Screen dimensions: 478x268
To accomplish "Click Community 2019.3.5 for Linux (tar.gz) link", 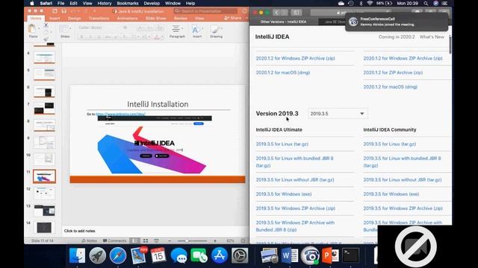I will pyautogui.click(x=390, y=144).
